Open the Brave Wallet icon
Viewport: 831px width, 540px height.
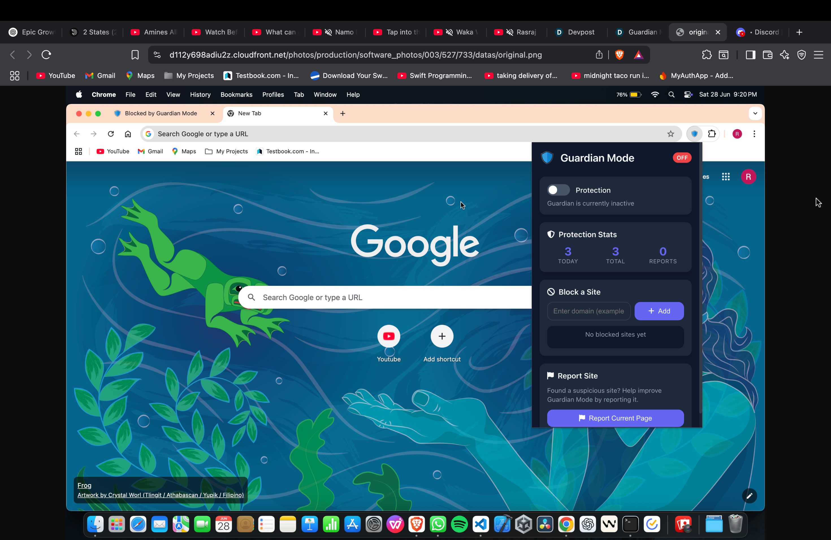[x=767, y=55]
